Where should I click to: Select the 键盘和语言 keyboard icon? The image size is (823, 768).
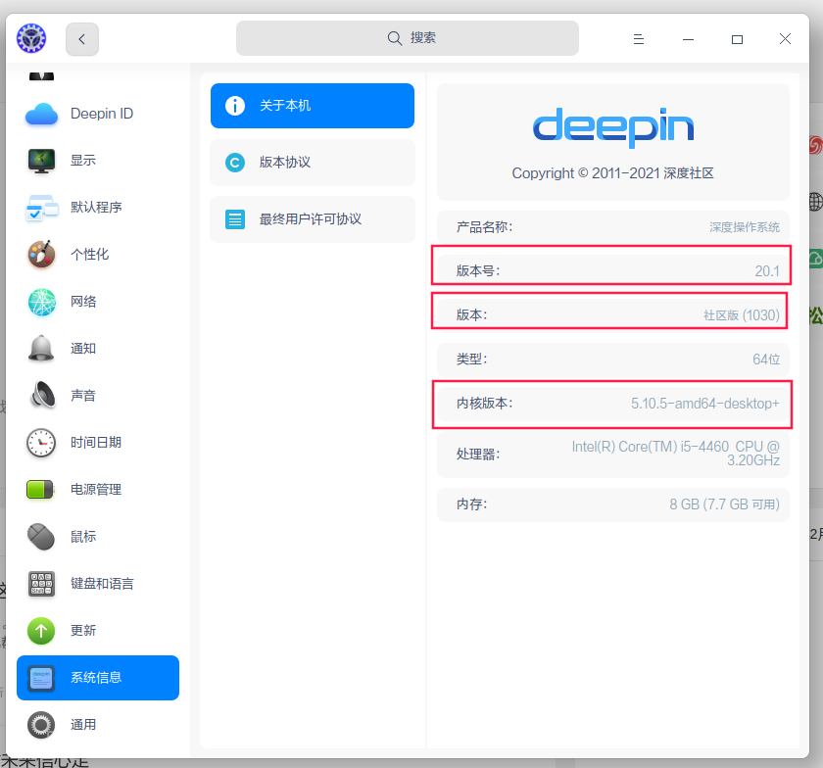click(x=41, y=584)
